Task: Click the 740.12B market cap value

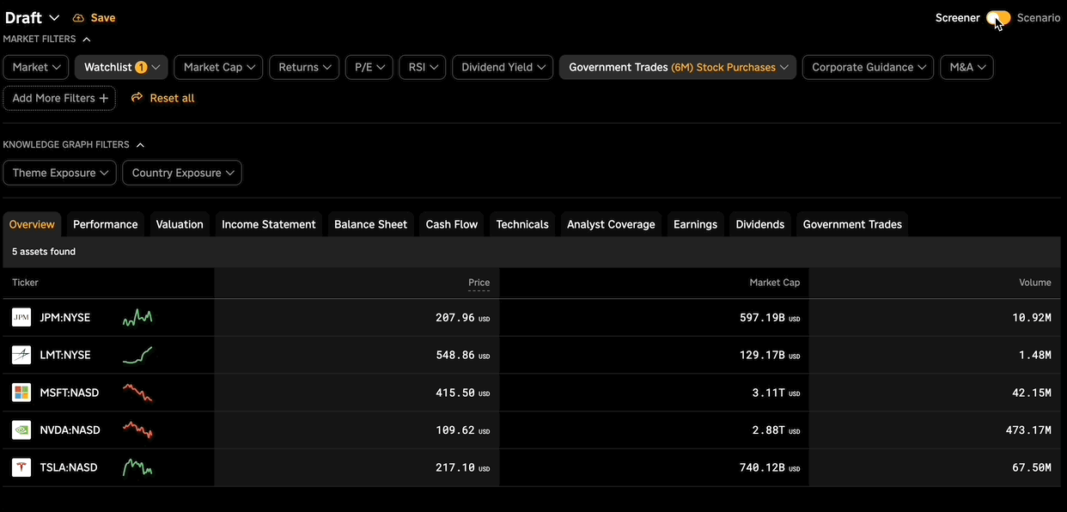Action: coord(762,467)
